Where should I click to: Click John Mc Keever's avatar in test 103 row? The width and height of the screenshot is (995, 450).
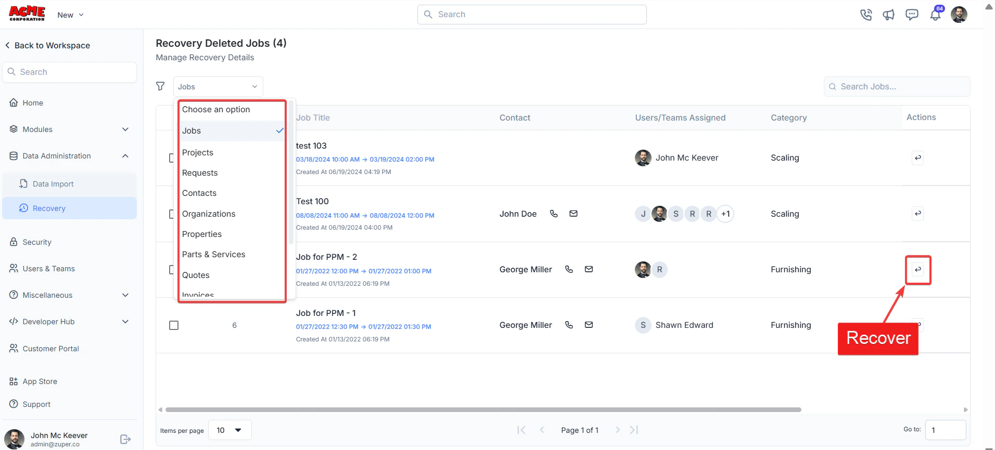coord(643,158)
